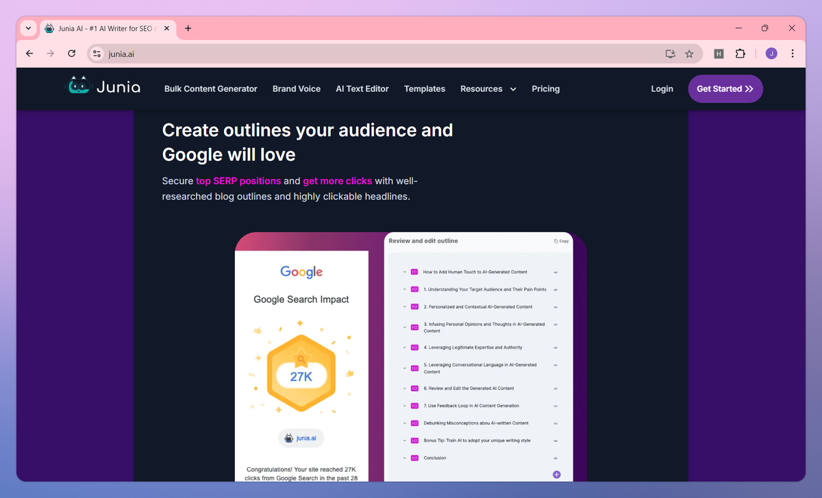Click the Login link
The width and height of the screenshot is (822, 498).
pos(662,89)
